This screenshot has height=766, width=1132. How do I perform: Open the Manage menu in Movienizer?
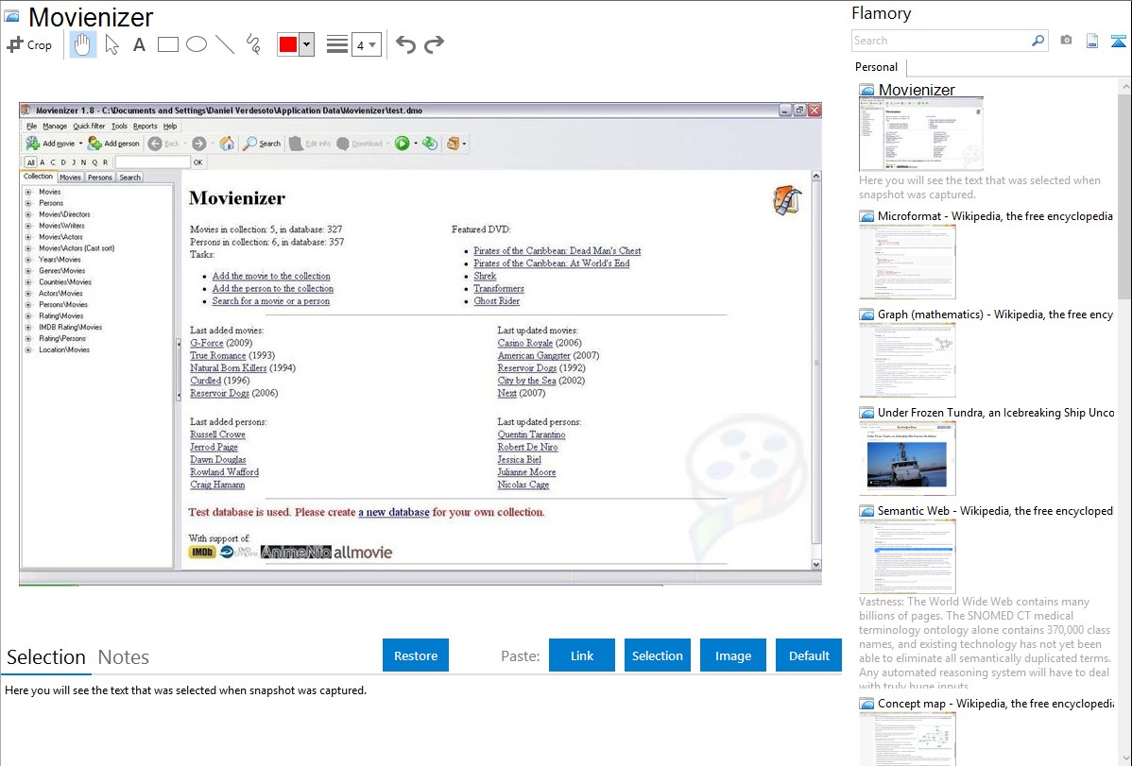click(x=55, y=127)
